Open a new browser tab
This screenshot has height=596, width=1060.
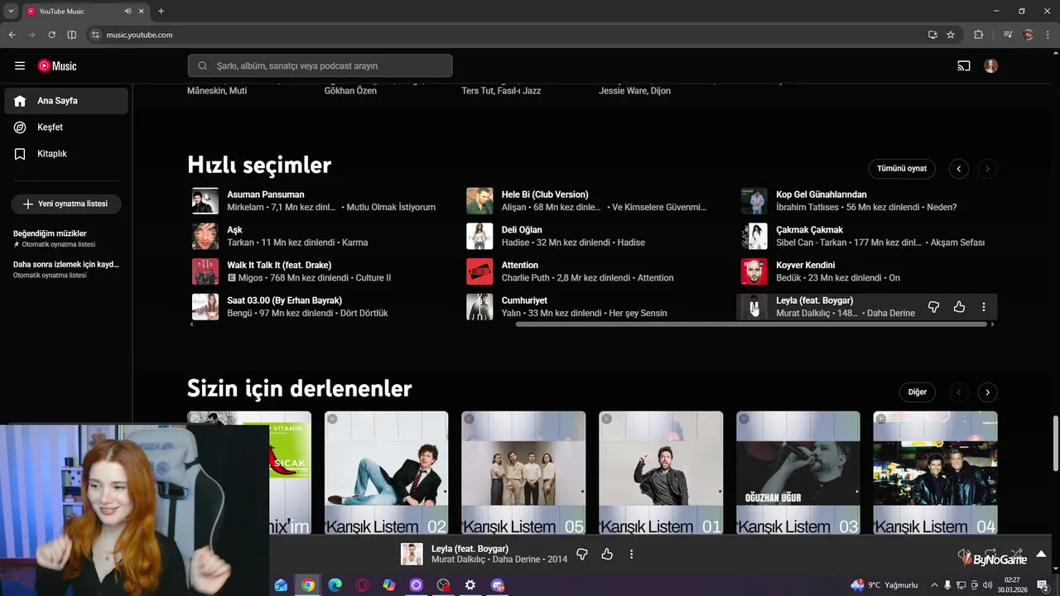161,11
